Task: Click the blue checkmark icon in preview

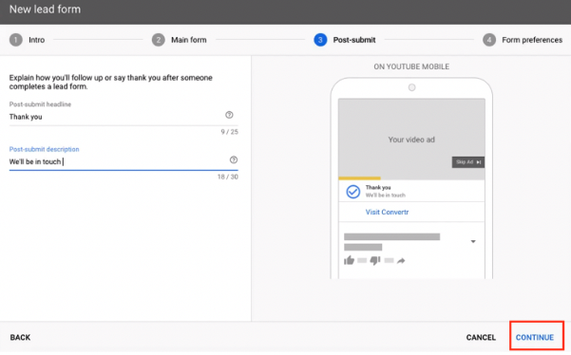Action: pyautogui.click(x=352, y=192)
